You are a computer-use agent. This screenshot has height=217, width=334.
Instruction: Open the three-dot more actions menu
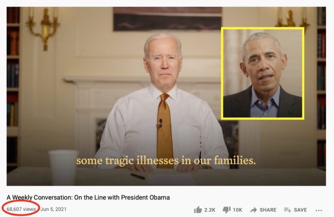tap(319, 210)
